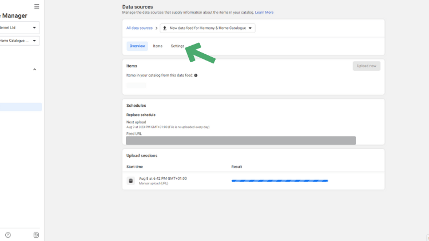Image resolution: width=429 pixels, height=241 pixels.
Task: Click the upload arrow icon in feed selector
Action: (x=165, y=28)
